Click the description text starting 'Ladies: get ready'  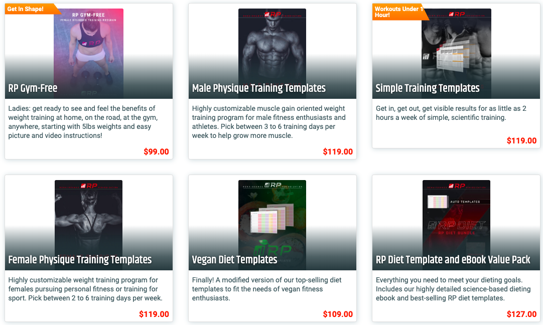point(83,122)
